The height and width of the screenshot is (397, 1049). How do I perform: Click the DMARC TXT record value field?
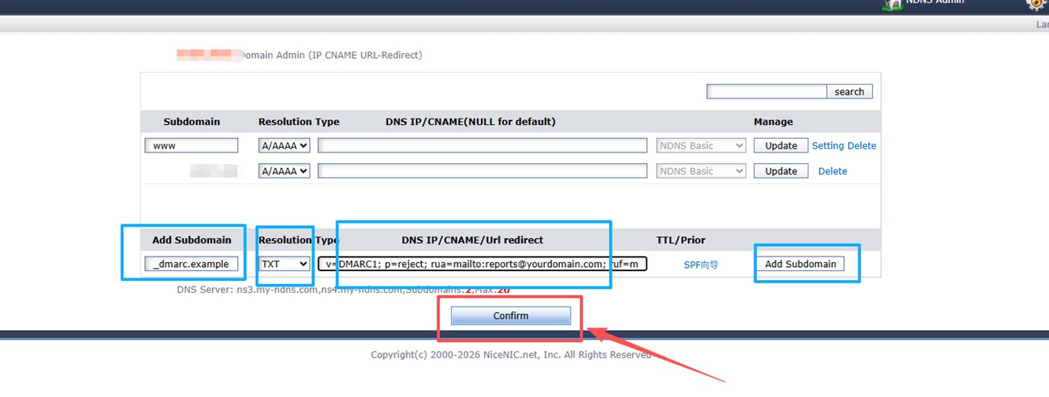click(482, 264)
